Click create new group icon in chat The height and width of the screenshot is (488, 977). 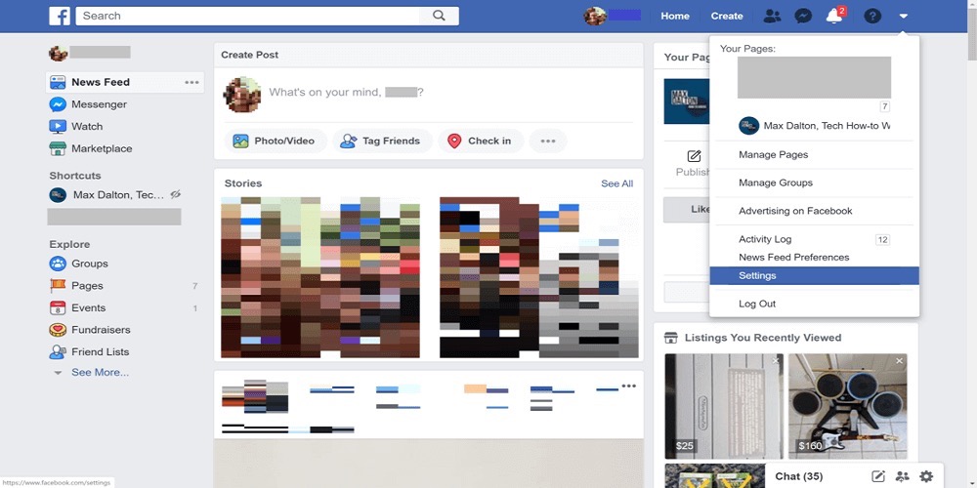point(902,477)
